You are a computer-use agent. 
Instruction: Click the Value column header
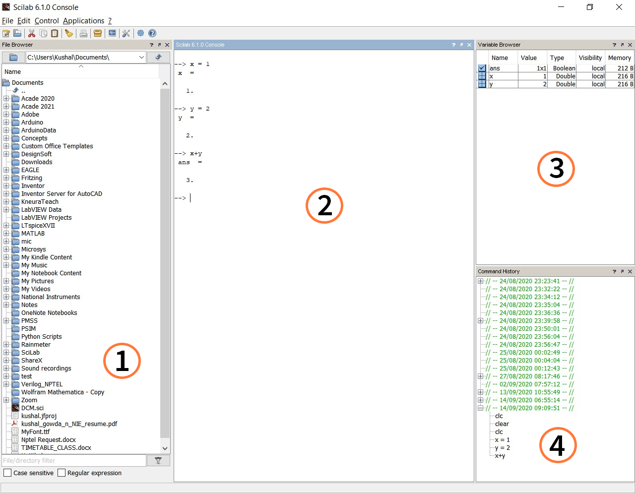[532, 58]
